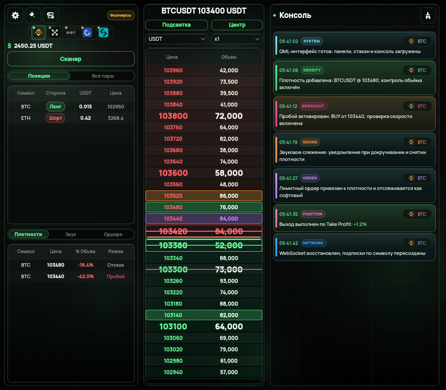Click the 103380 price row
This screenshot has width=446, height=390.
point(203,245)
